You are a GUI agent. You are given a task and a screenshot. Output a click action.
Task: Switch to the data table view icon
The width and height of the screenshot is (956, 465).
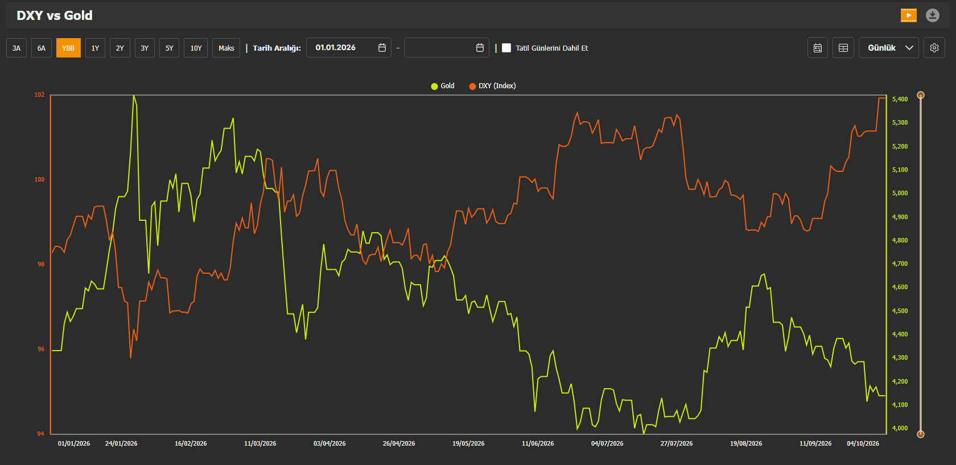(x=843, y=48)
